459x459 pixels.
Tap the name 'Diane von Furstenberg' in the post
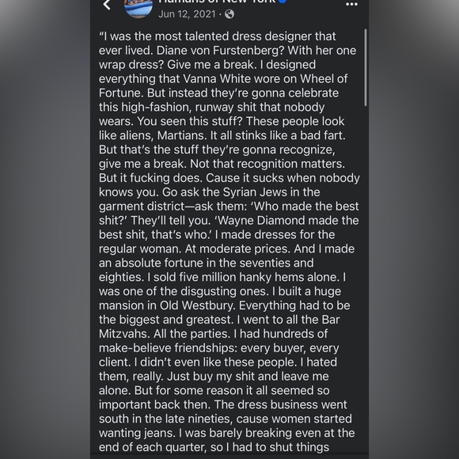(x=221, y=51)
